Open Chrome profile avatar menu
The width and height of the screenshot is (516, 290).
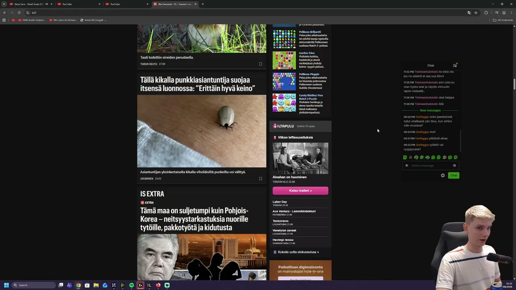pos(504,12)
